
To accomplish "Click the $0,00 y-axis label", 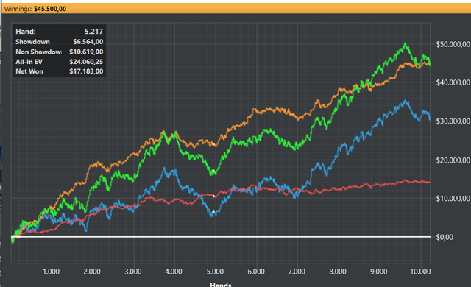I will click(445, 237).
